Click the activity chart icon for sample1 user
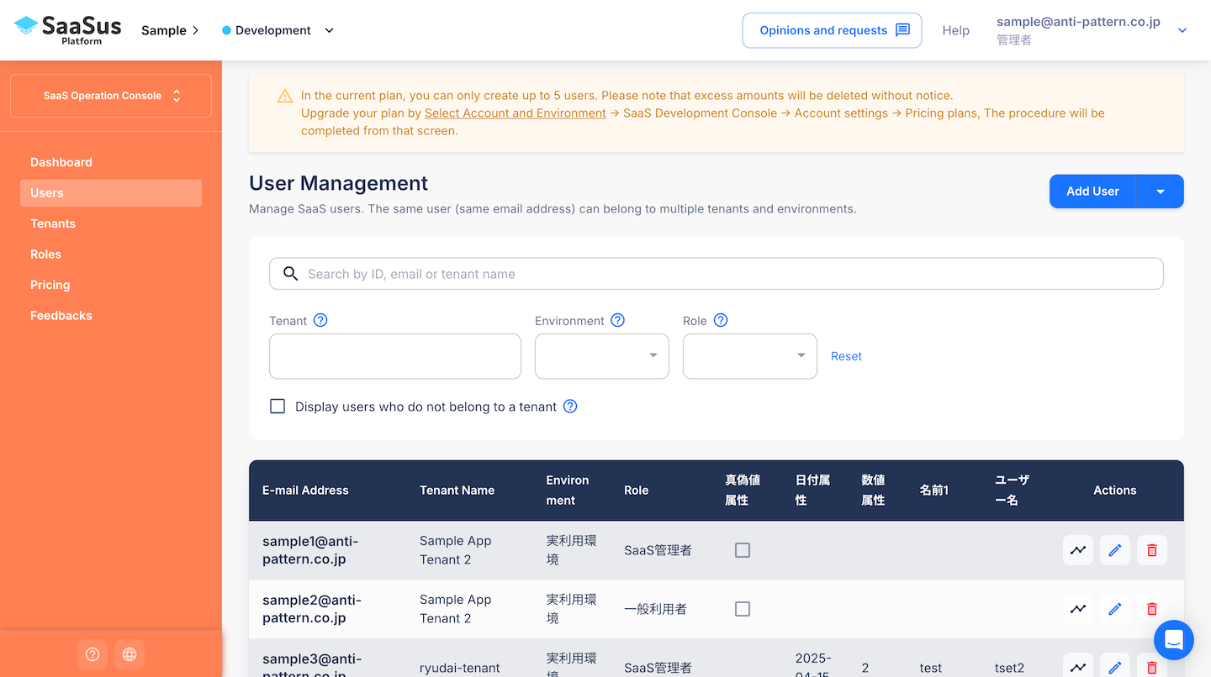Screen dimensions: 1211x677 [1077, 550]
